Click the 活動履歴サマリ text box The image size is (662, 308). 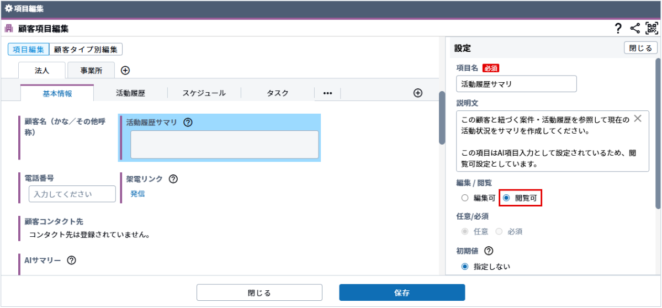point(224,145)
